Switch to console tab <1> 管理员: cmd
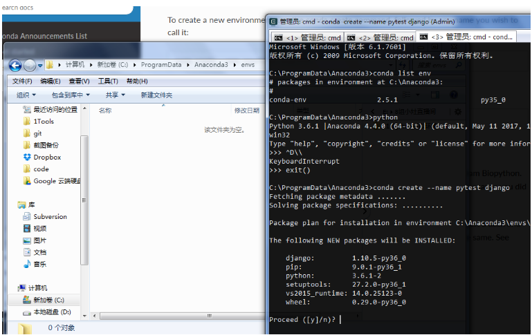 307,37
